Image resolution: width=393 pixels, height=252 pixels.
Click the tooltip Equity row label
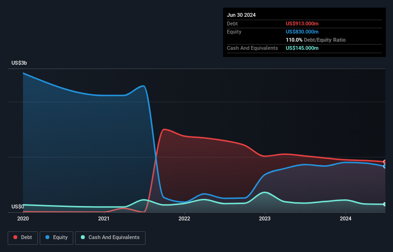point(234,32)
